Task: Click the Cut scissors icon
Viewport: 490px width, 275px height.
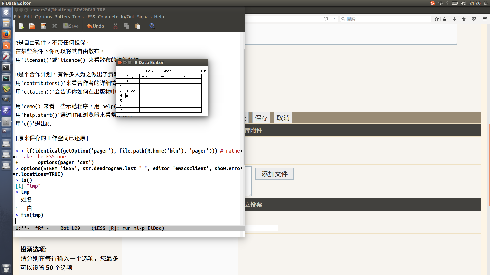Action: 116,26
